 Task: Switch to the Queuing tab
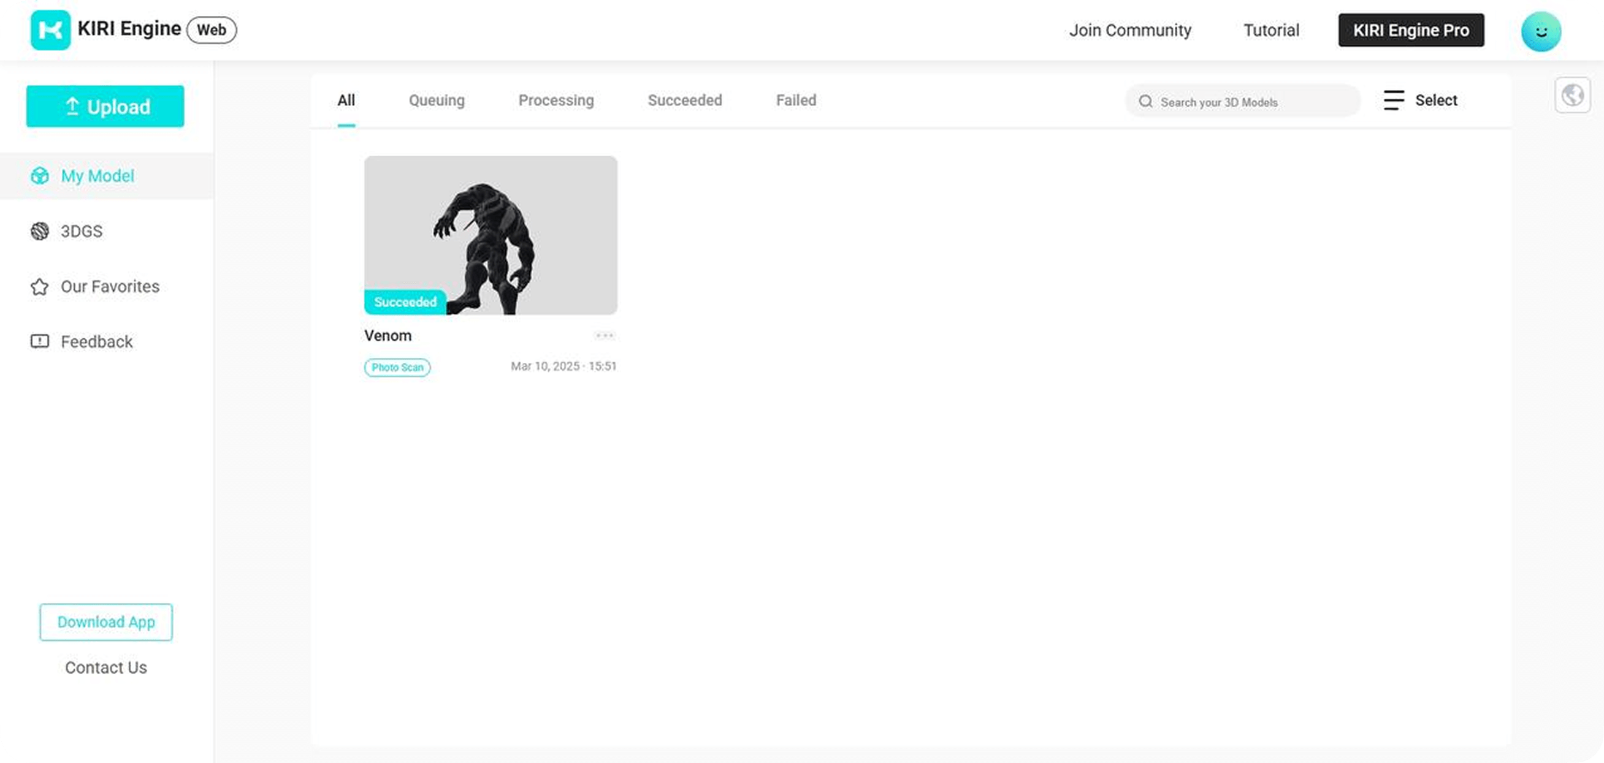pyautogui.click(x=437, y=100)
